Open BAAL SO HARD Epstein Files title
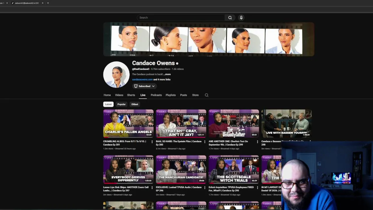This screenshot has width=373, height=210. [179, 143]
